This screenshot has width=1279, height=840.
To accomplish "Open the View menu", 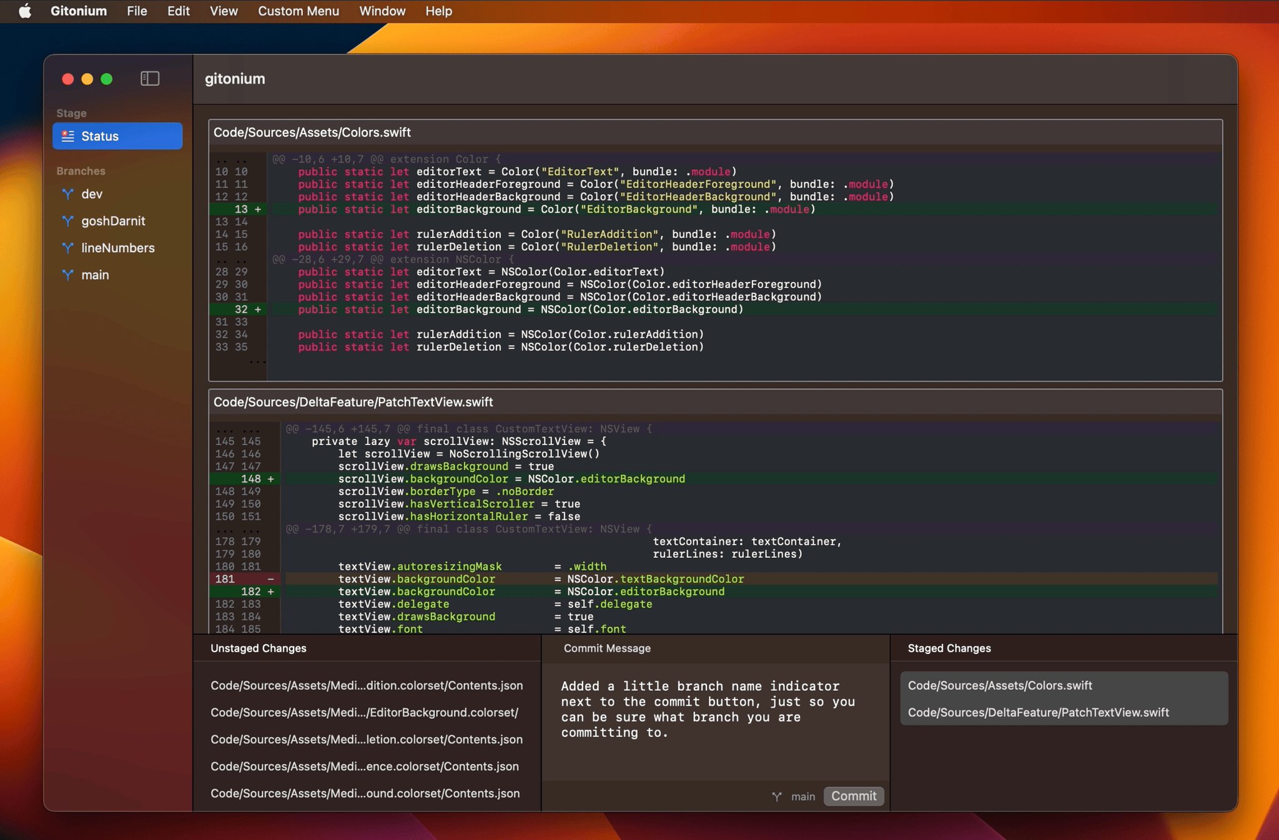I will pos(224,11).
